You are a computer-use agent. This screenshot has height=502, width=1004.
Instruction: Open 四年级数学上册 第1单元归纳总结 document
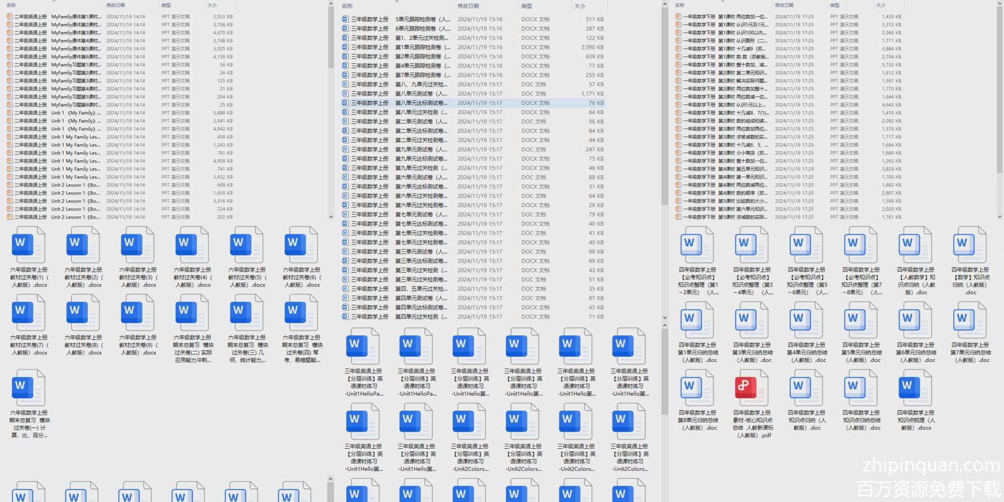click(x=697, y=320)
